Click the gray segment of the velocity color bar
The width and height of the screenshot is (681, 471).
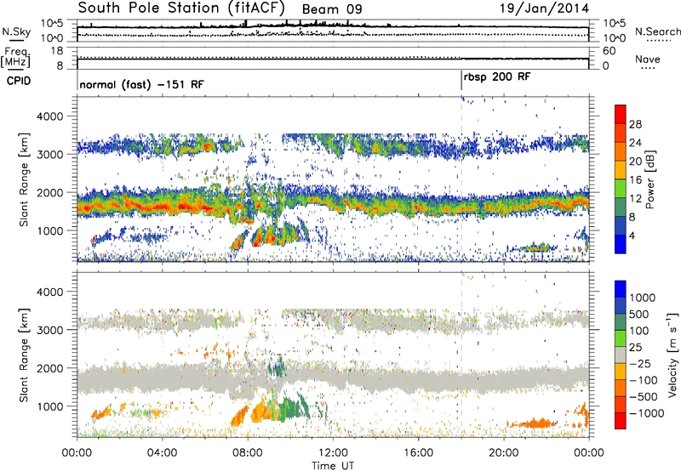(x=621, y=355)
